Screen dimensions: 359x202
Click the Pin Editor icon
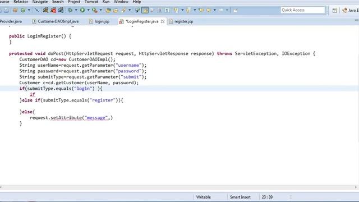tap(235, 10)
